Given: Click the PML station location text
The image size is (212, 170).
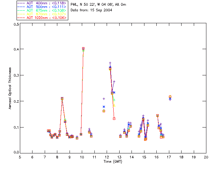Looking at the screenshot, I should [x=98, y=4].
